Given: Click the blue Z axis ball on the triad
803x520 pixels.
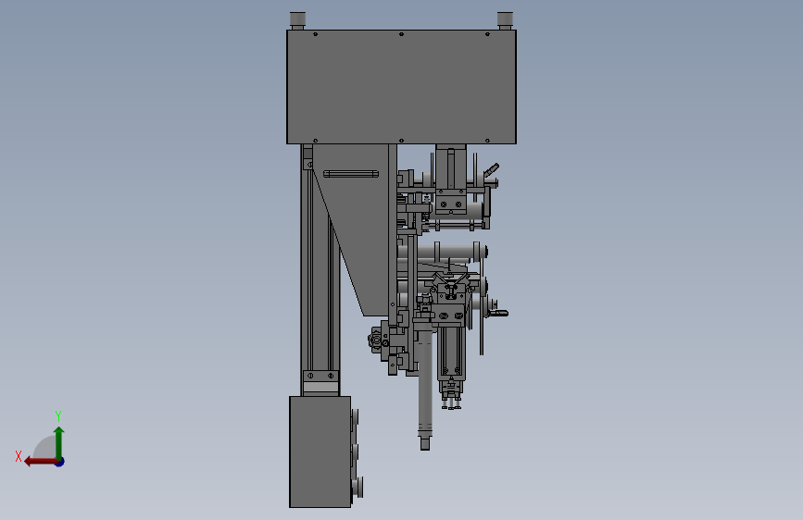Looking at the screenshot, I should 60,462.
